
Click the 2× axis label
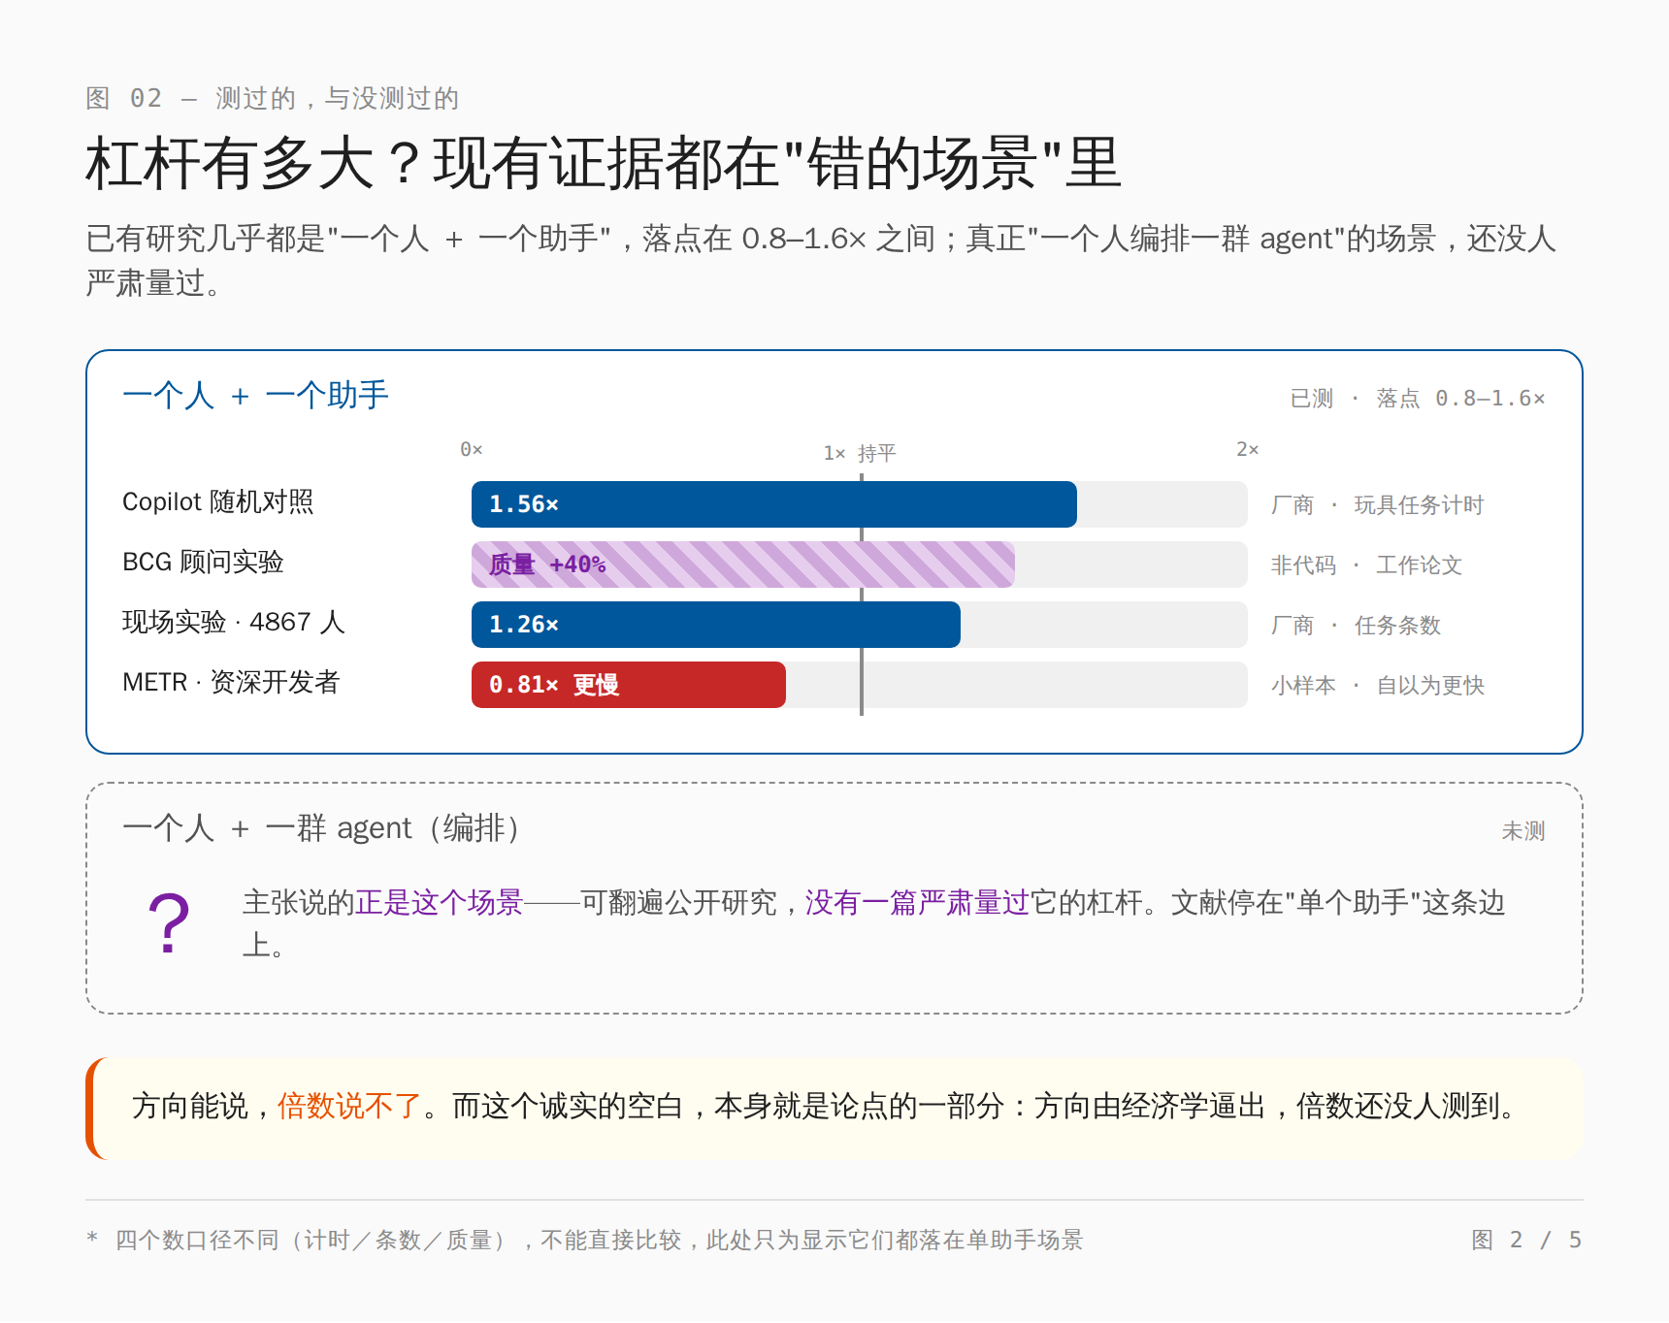click(1248, 449)
